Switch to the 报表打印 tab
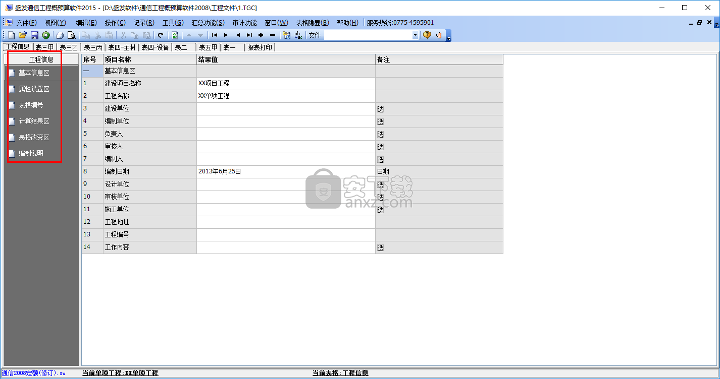This screenshot has height=379, width=720. click(x=260, y=47)
